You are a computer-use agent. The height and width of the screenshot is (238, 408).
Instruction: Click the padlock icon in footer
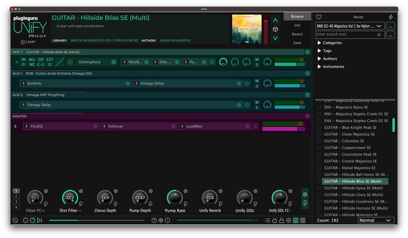tap(282, 220)
